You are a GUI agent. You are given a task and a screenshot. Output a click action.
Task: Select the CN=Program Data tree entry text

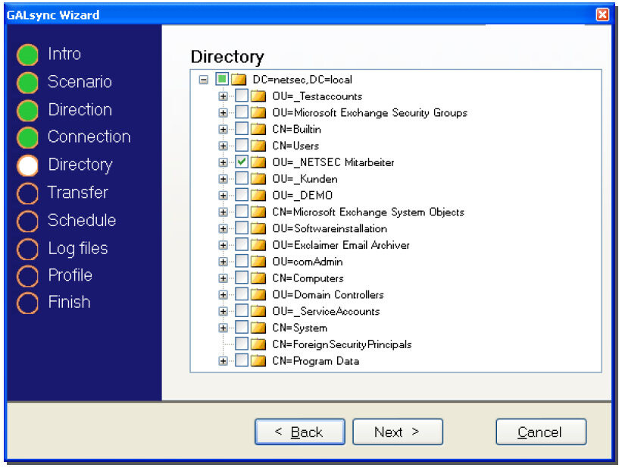(316, 361)
